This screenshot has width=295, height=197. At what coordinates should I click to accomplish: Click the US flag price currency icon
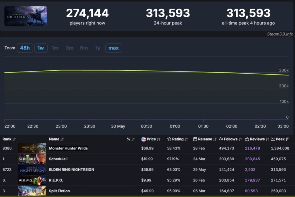coord(143,139)
